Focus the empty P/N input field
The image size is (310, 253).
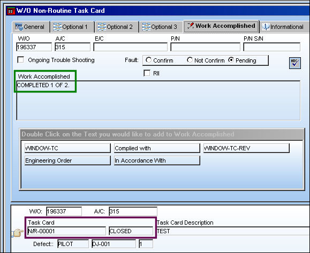pyautogui.click(x=205, y=47)
